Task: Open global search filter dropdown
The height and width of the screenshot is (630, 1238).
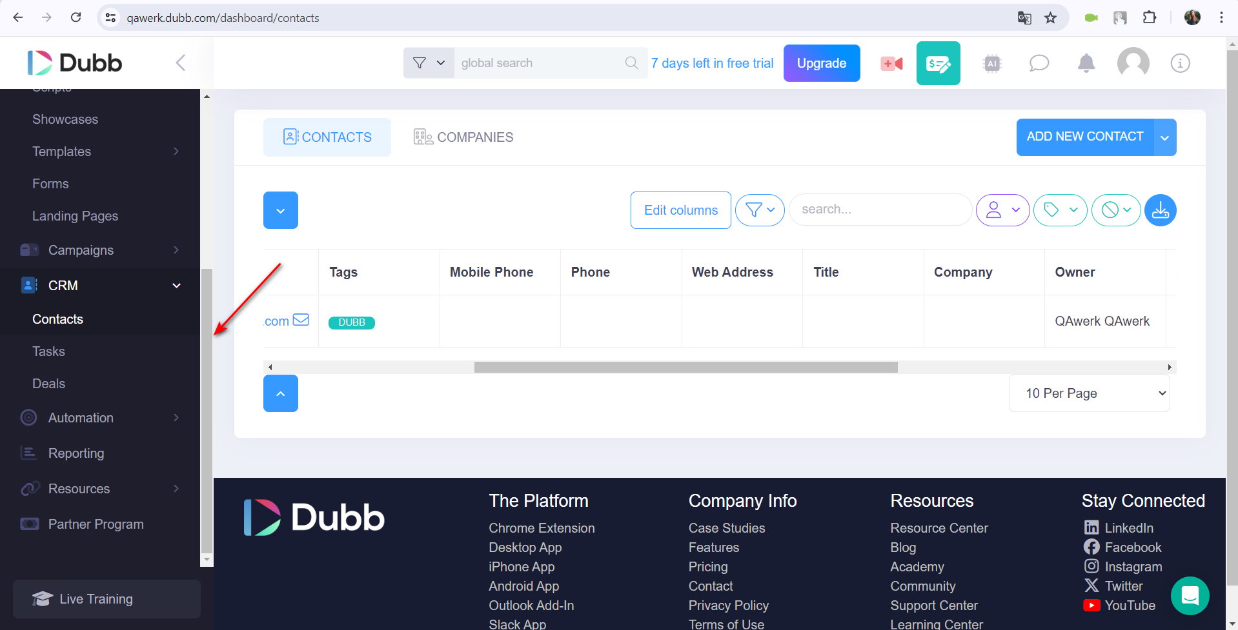Action: [429, 63]
